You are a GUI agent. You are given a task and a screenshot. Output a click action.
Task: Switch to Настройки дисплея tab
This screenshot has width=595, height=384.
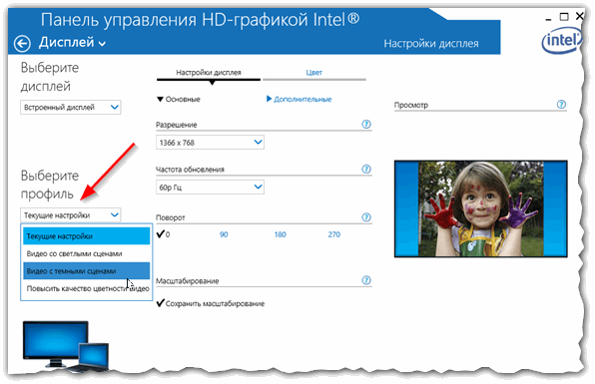point(209,73)
